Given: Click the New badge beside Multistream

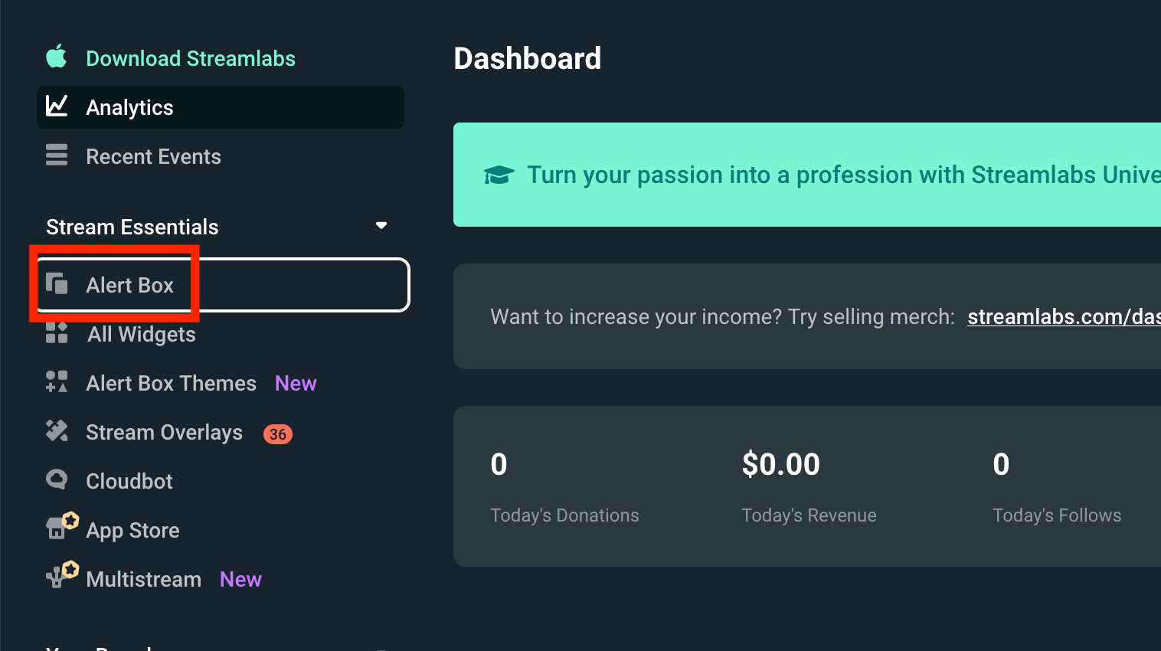Looking at the screenshot, I should coord(240,579).
